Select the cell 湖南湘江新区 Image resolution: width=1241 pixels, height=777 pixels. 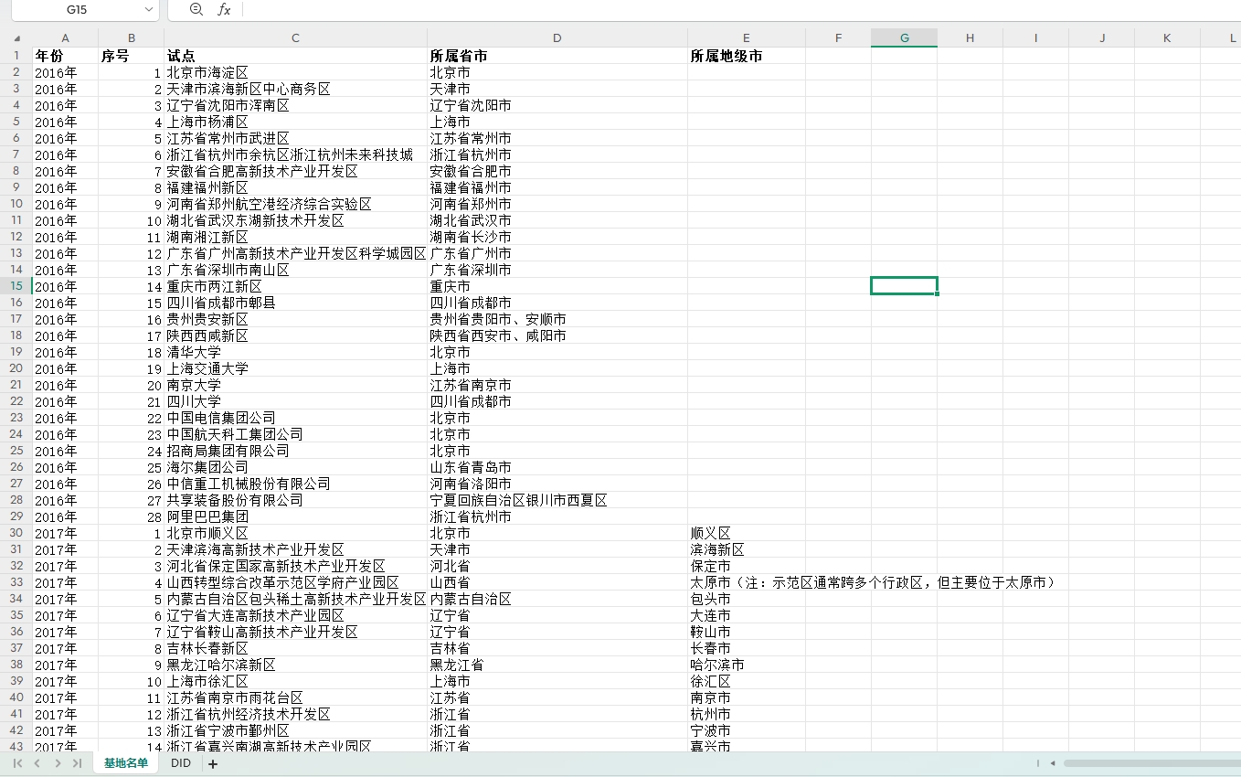[x=296, y=237]
